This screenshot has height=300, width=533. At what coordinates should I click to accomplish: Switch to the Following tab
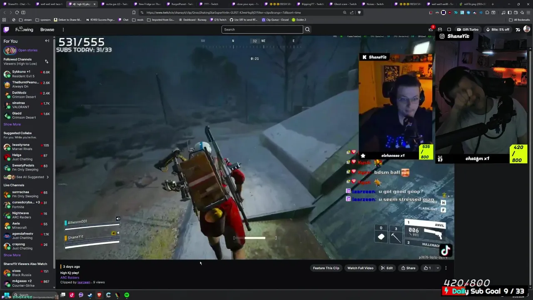point(24,30)
